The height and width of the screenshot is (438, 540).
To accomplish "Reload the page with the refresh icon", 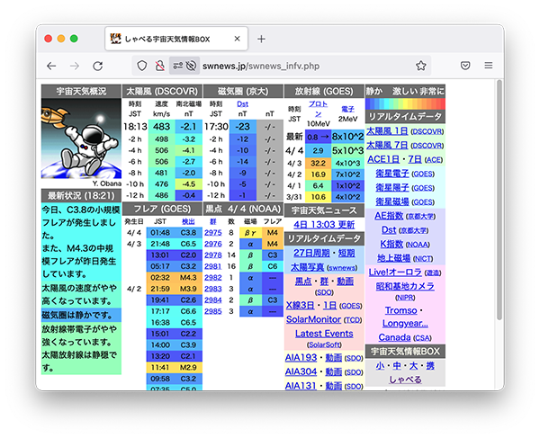I will pyautogui.click(x=97, y=66).
